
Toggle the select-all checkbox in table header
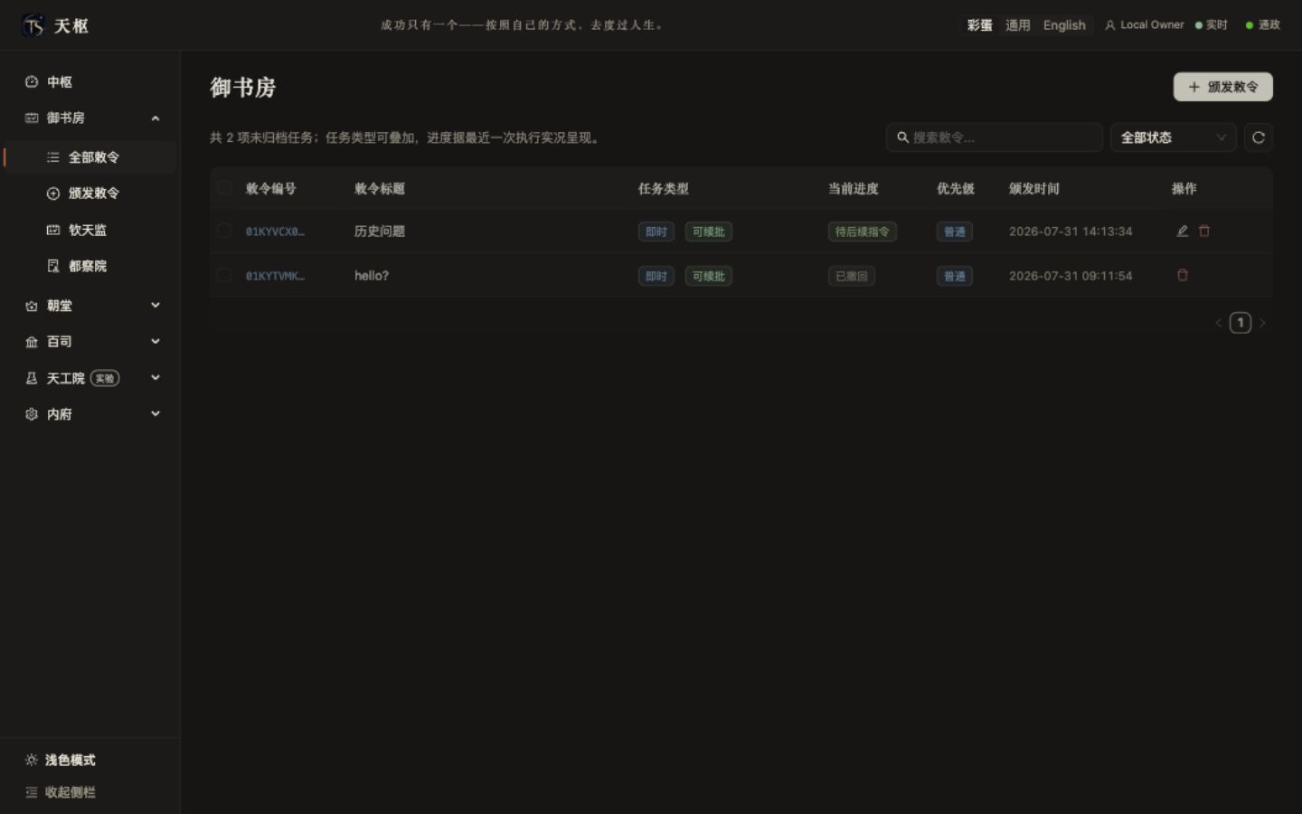point(224,188)
